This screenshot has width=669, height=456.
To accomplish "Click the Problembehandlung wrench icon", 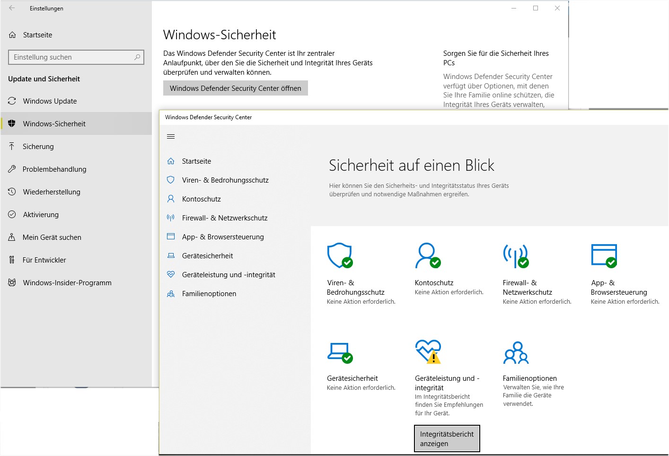I will coord(12,169).
